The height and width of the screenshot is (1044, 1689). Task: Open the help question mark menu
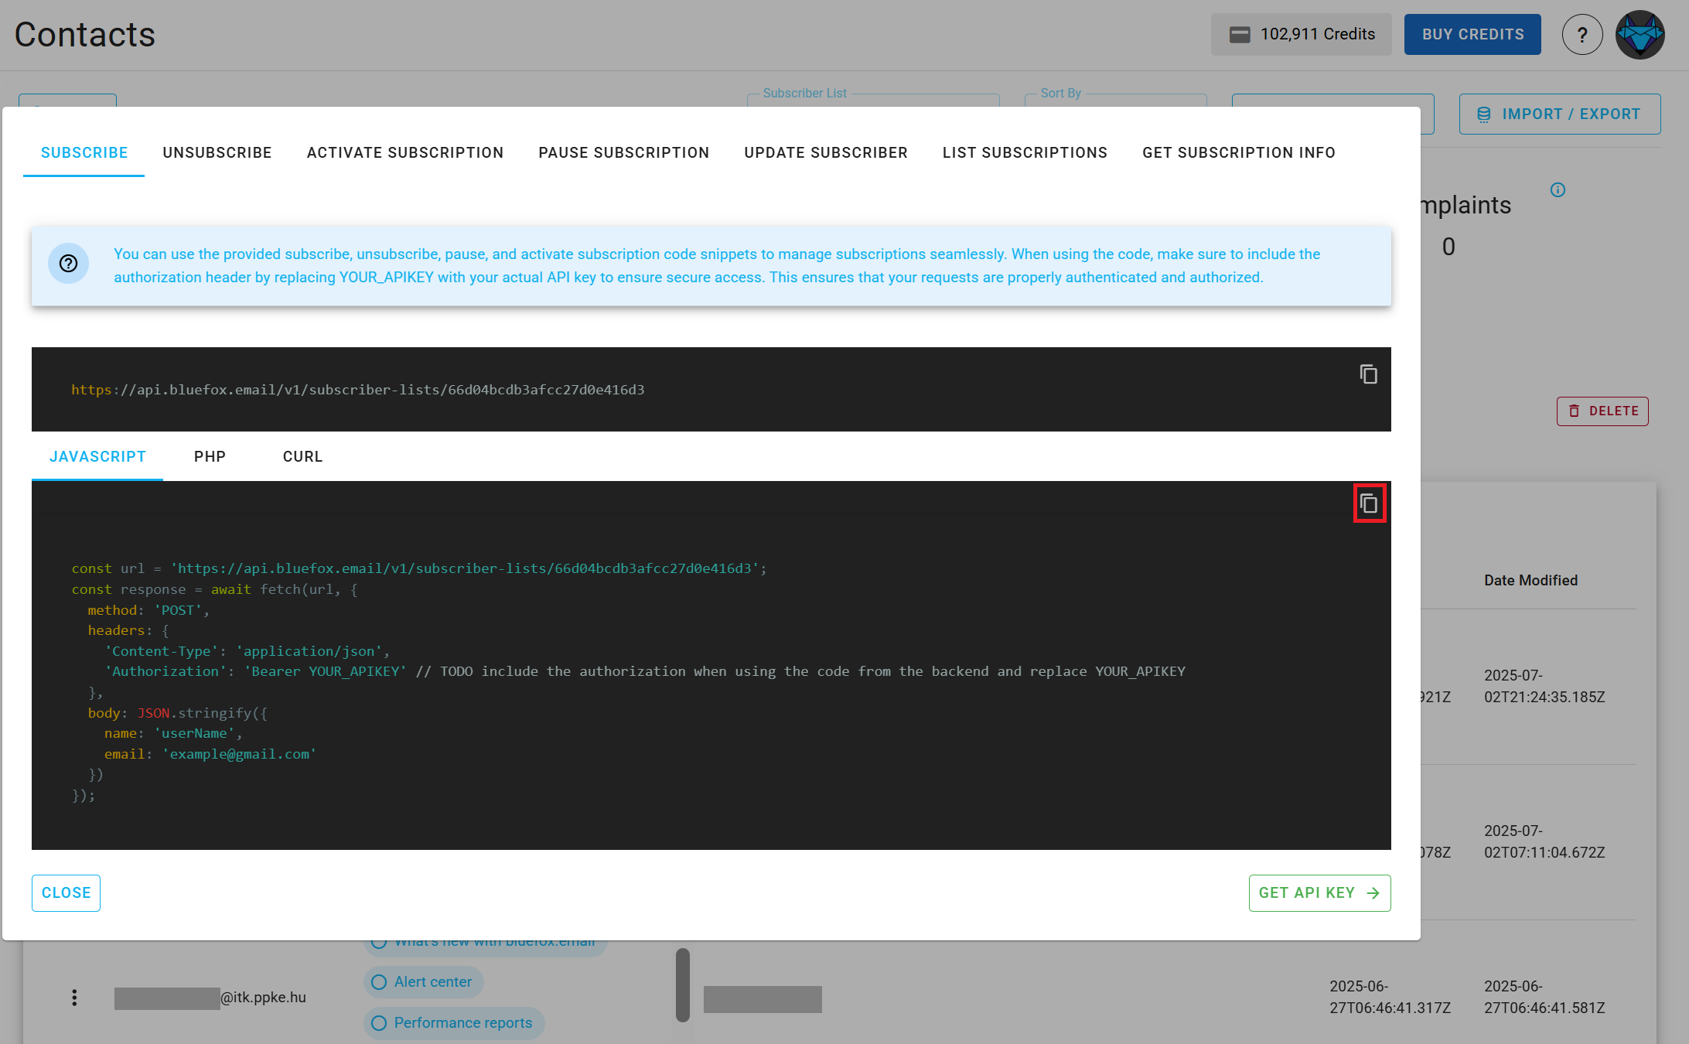(1582, 34)
